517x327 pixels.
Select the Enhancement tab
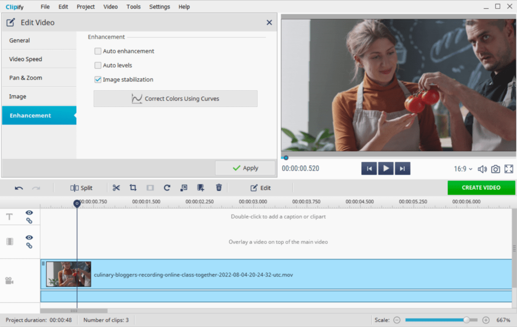coord(39,116)
